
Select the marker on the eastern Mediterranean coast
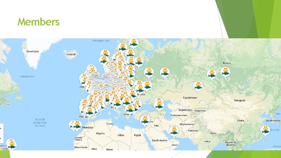(x=145, y=121)
